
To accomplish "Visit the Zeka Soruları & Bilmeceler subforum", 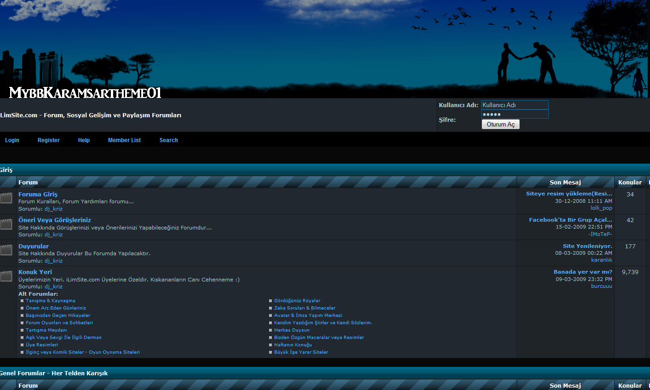I will tap(305, 308).
